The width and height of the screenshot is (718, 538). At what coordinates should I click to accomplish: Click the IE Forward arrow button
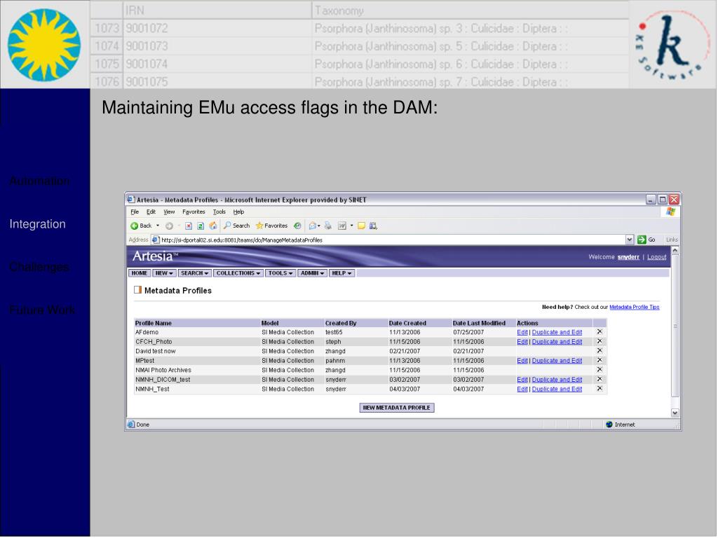tap(170, 226)
